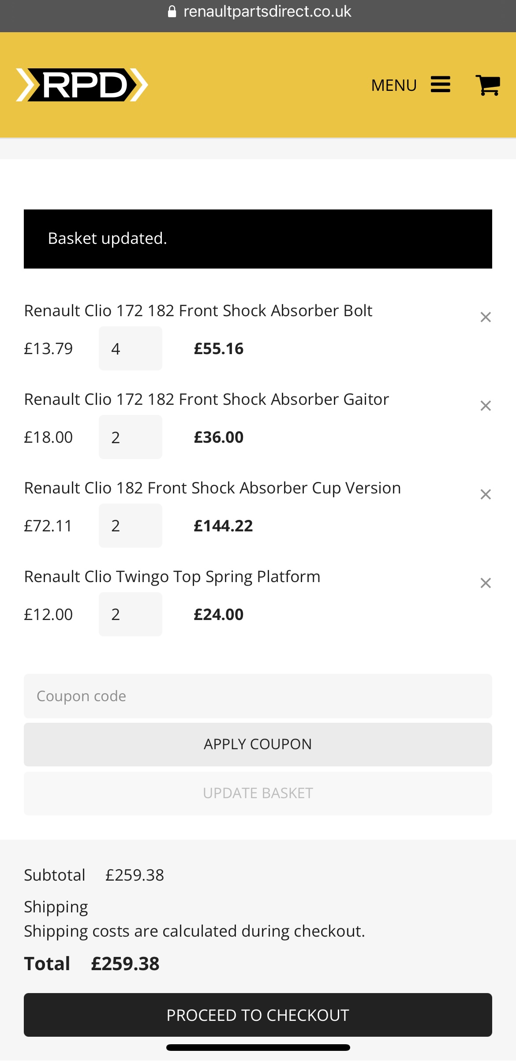Remove Twingo Top Spring Platform item
The height and width of the screenshot is (1061, 516).
pyautogui.click(x=486, y=583)
